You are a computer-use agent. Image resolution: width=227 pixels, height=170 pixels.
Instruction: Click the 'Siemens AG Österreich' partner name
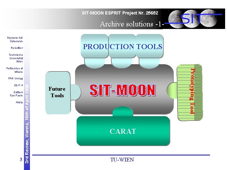coord(15,39)
